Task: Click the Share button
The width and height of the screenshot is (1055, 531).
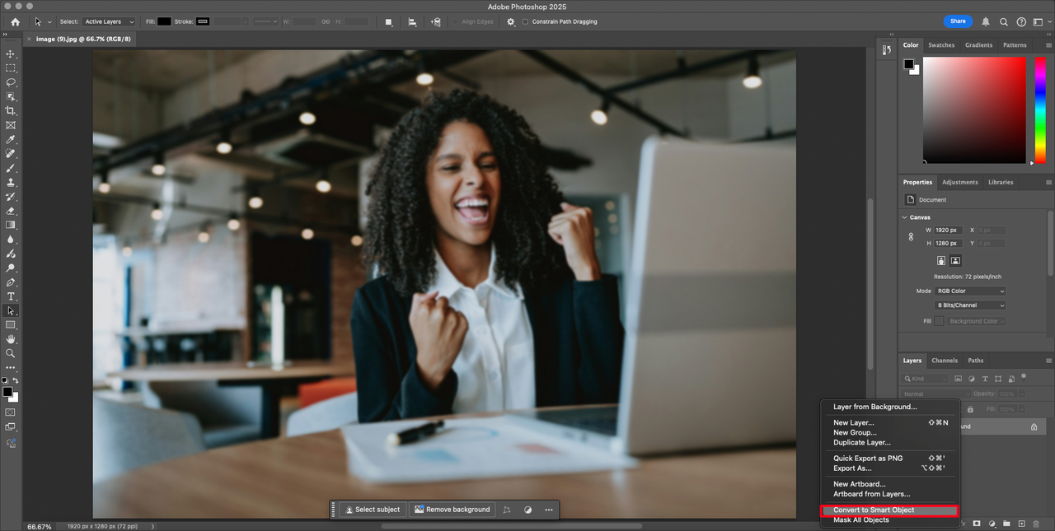Action: point(958,21)
